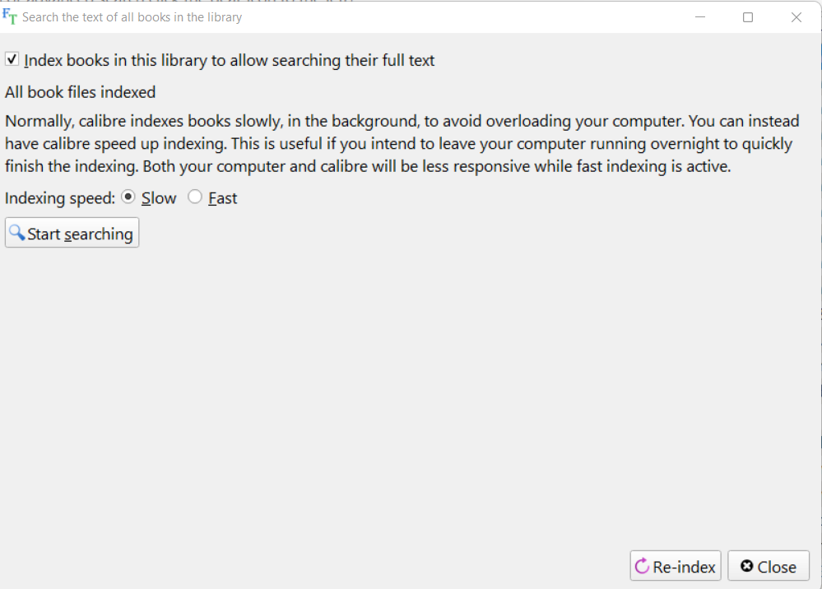822x589 pixels.
Task: Click the "Index books in this library" label text
Action: coord(230,60)
